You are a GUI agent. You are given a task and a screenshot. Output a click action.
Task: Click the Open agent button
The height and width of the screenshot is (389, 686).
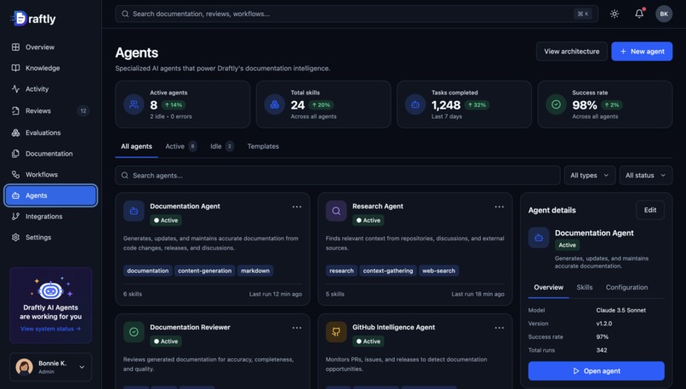596,371
